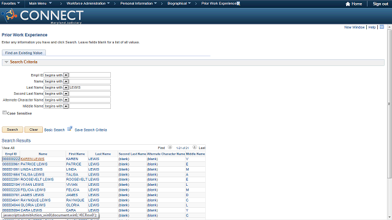This screenshot has height=220, width=392.
Task: Open Empl ID operator dropdown
Action: point(66,75)
